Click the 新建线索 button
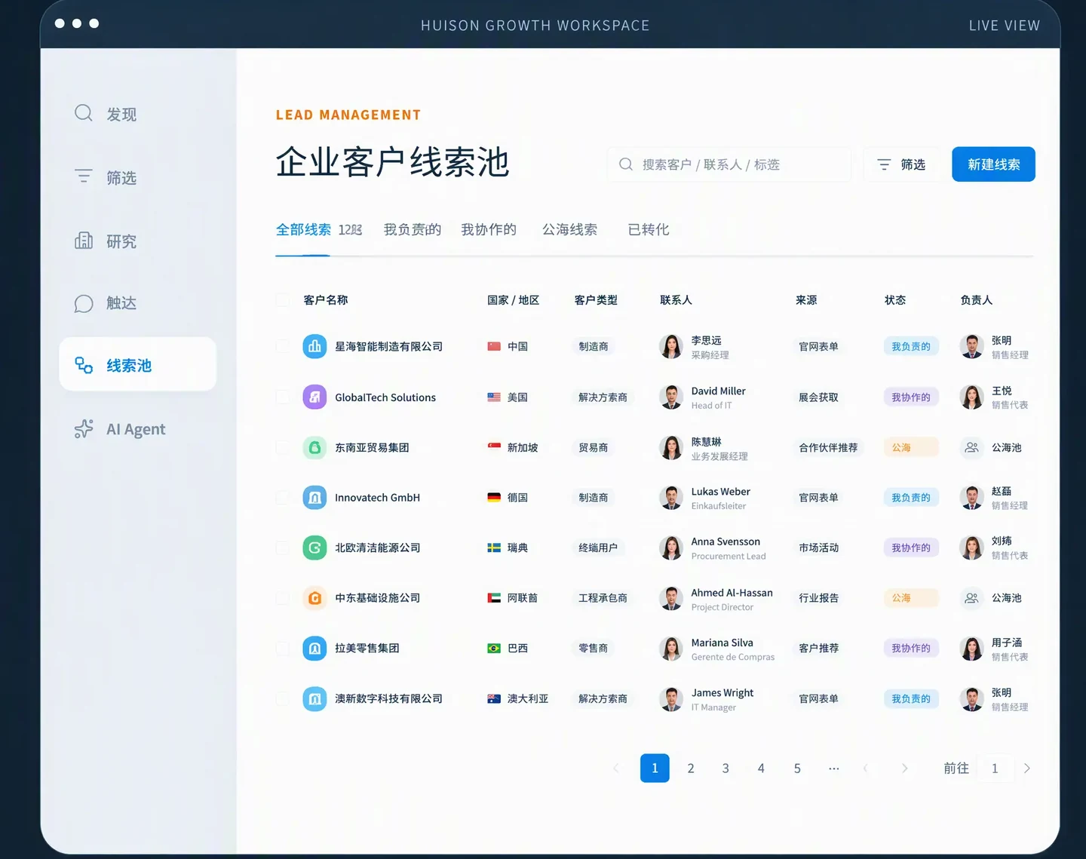Viewport: 1086px width, 859px height. pyautogui.click(x=993, y=164)
